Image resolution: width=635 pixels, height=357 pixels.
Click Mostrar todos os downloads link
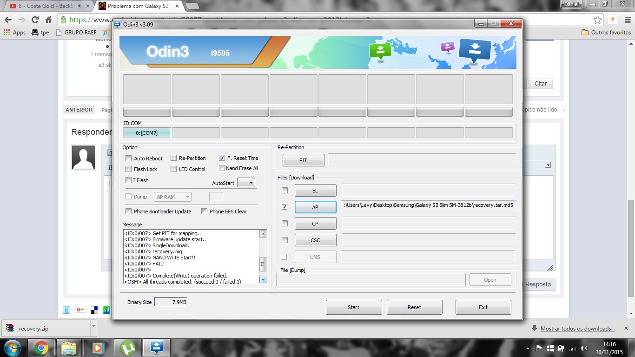pyautogui.click(x=577, y=329)
